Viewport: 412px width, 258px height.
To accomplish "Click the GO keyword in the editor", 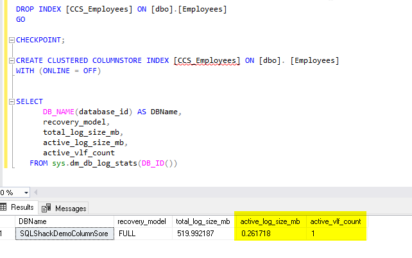I will tap(21, 20).
